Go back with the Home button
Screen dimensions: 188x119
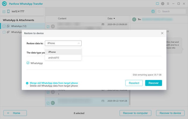pos(15,113)
